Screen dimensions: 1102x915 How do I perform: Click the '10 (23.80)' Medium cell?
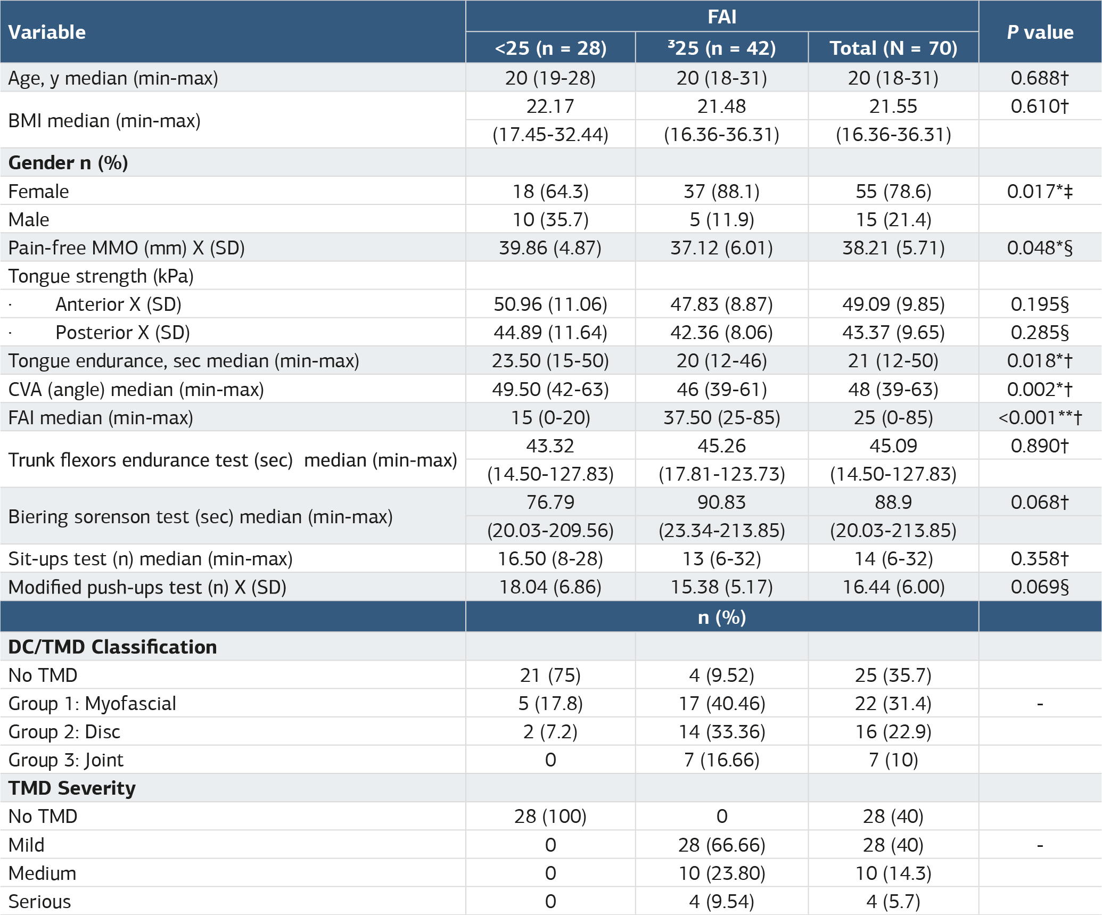click(x=722, y=873)
